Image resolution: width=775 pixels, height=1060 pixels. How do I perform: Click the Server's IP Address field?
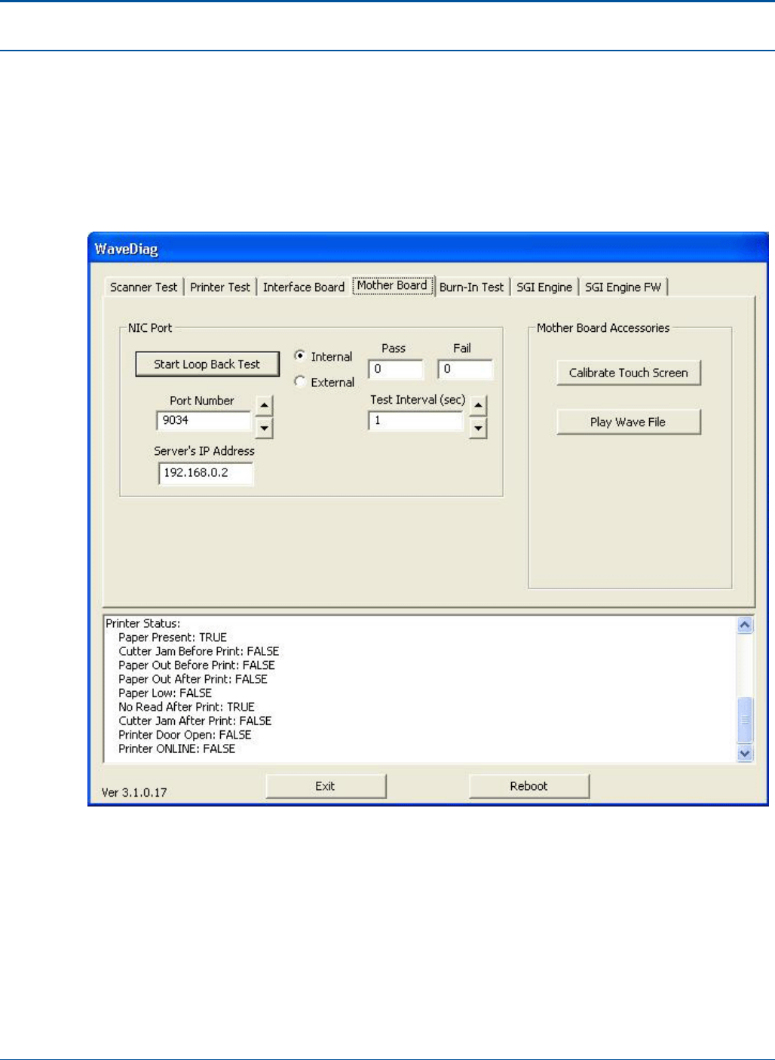pos(206,473)
